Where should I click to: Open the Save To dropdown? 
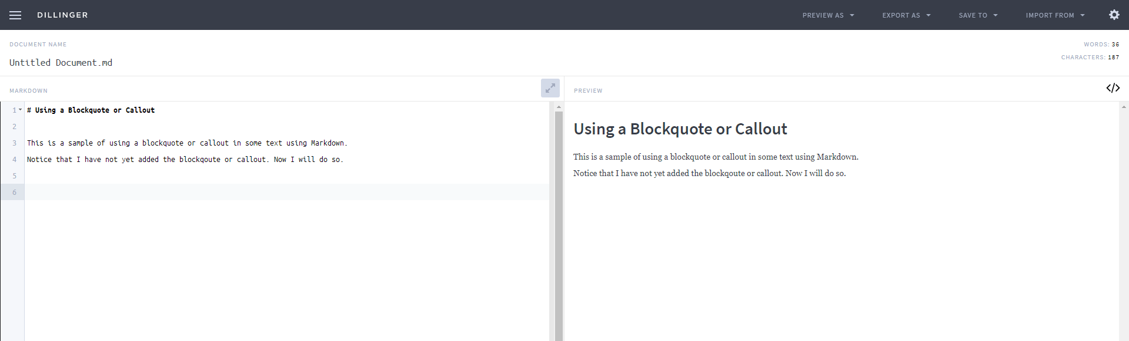click(x=978, y=15)
